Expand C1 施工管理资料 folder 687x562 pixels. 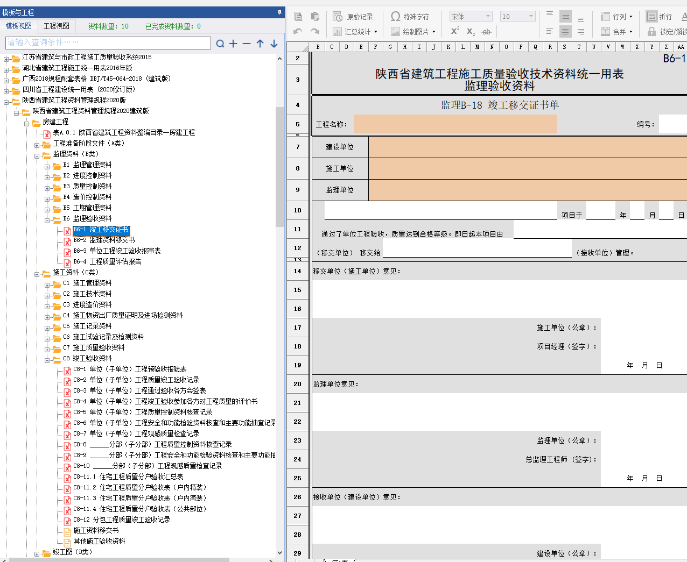pos(47,284)
